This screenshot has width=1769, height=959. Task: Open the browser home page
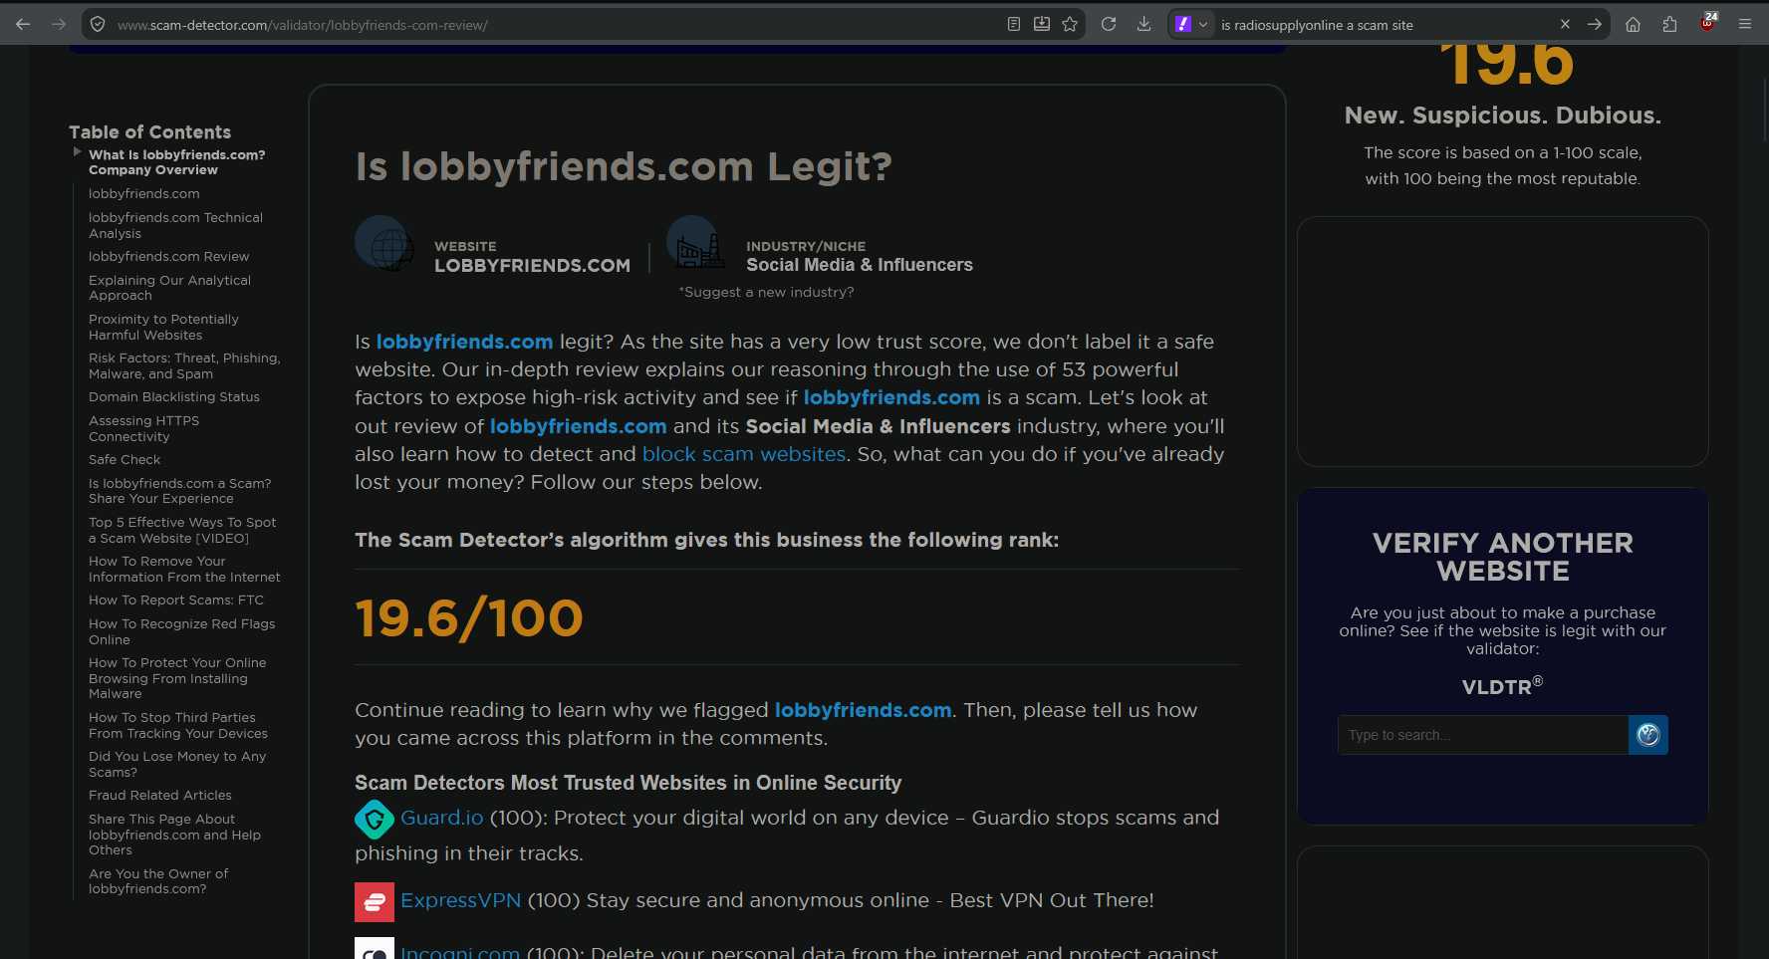(x=1633, y=24)
